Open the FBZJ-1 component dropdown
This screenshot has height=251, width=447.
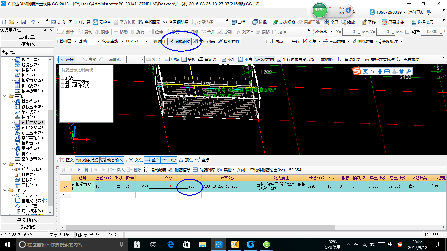tap(146, 41)
